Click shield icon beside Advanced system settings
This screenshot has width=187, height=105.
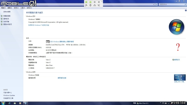[x=2, y=24]
